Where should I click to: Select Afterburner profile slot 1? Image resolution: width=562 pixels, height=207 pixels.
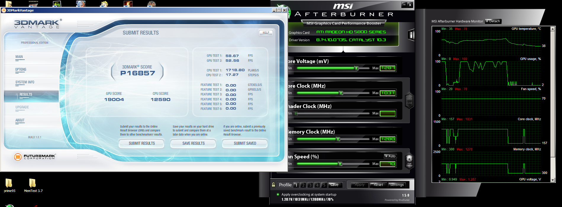[x=296, y=185]
